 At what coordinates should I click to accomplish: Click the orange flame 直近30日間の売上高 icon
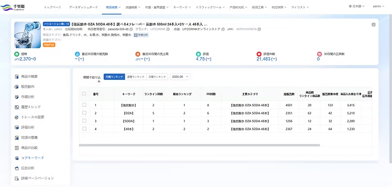pos(138,54)
